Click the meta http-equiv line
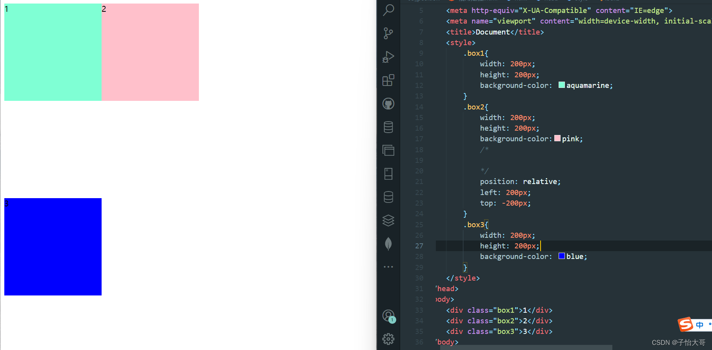This screenshot has width=712, height=350. 559,11
